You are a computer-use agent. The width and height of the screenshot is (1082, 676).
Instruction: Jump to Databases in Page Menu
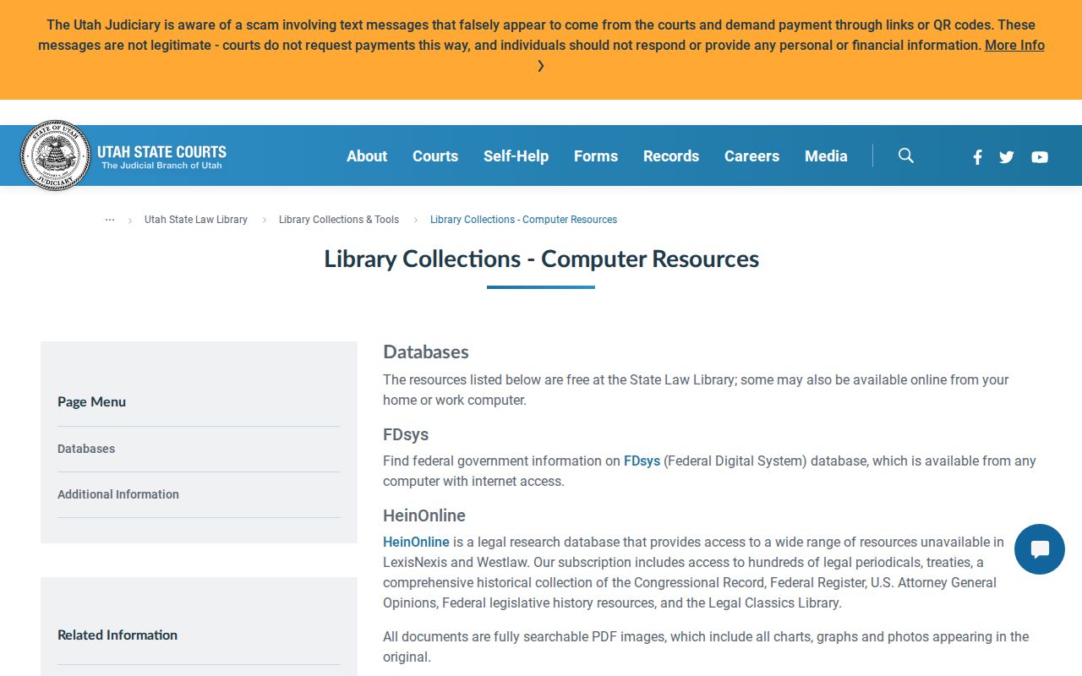point(86,449)
